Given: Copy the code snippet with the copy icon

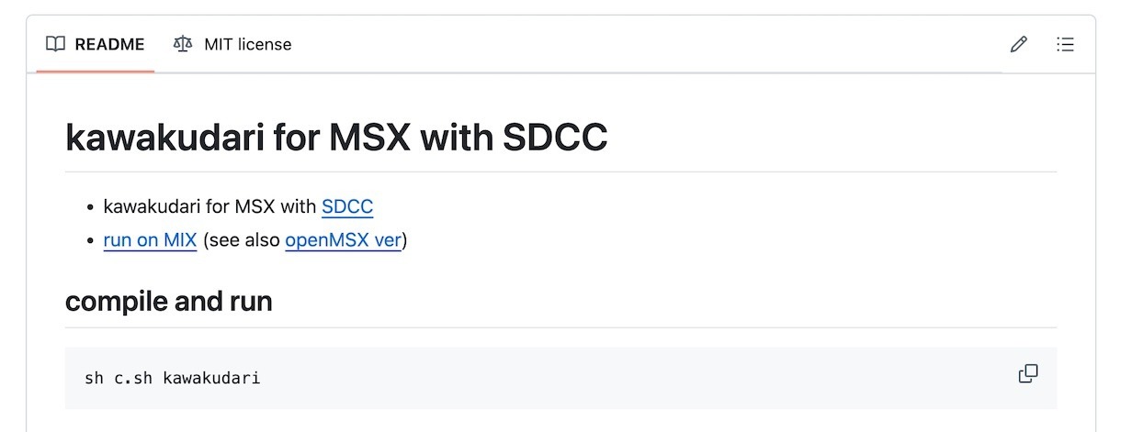Looking at the screenshot, I should tap(1028, 373).
